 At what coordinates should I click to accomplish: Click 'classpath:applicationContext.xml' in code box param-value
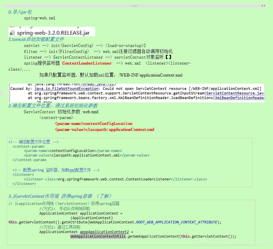point(86,155)
